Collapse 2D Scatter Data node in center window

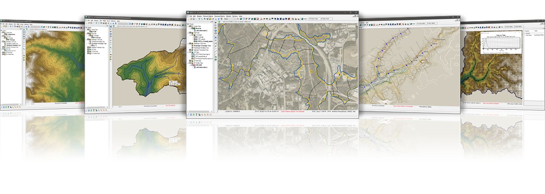188,63
